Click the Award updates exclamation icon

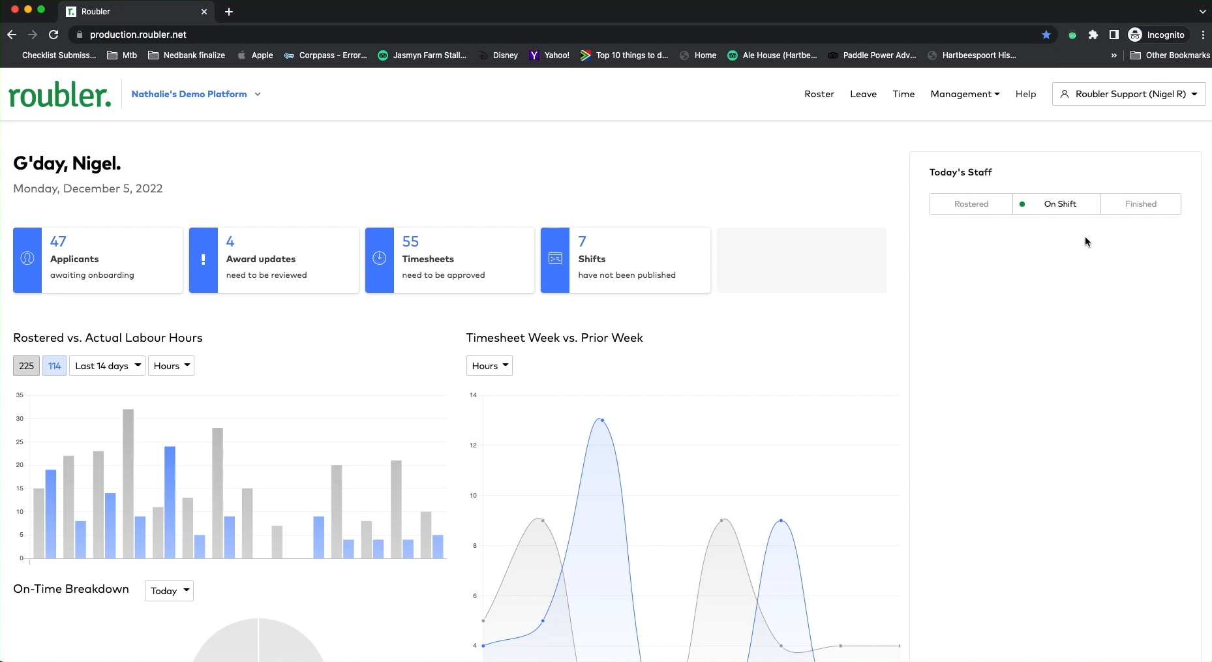point(204,260)
